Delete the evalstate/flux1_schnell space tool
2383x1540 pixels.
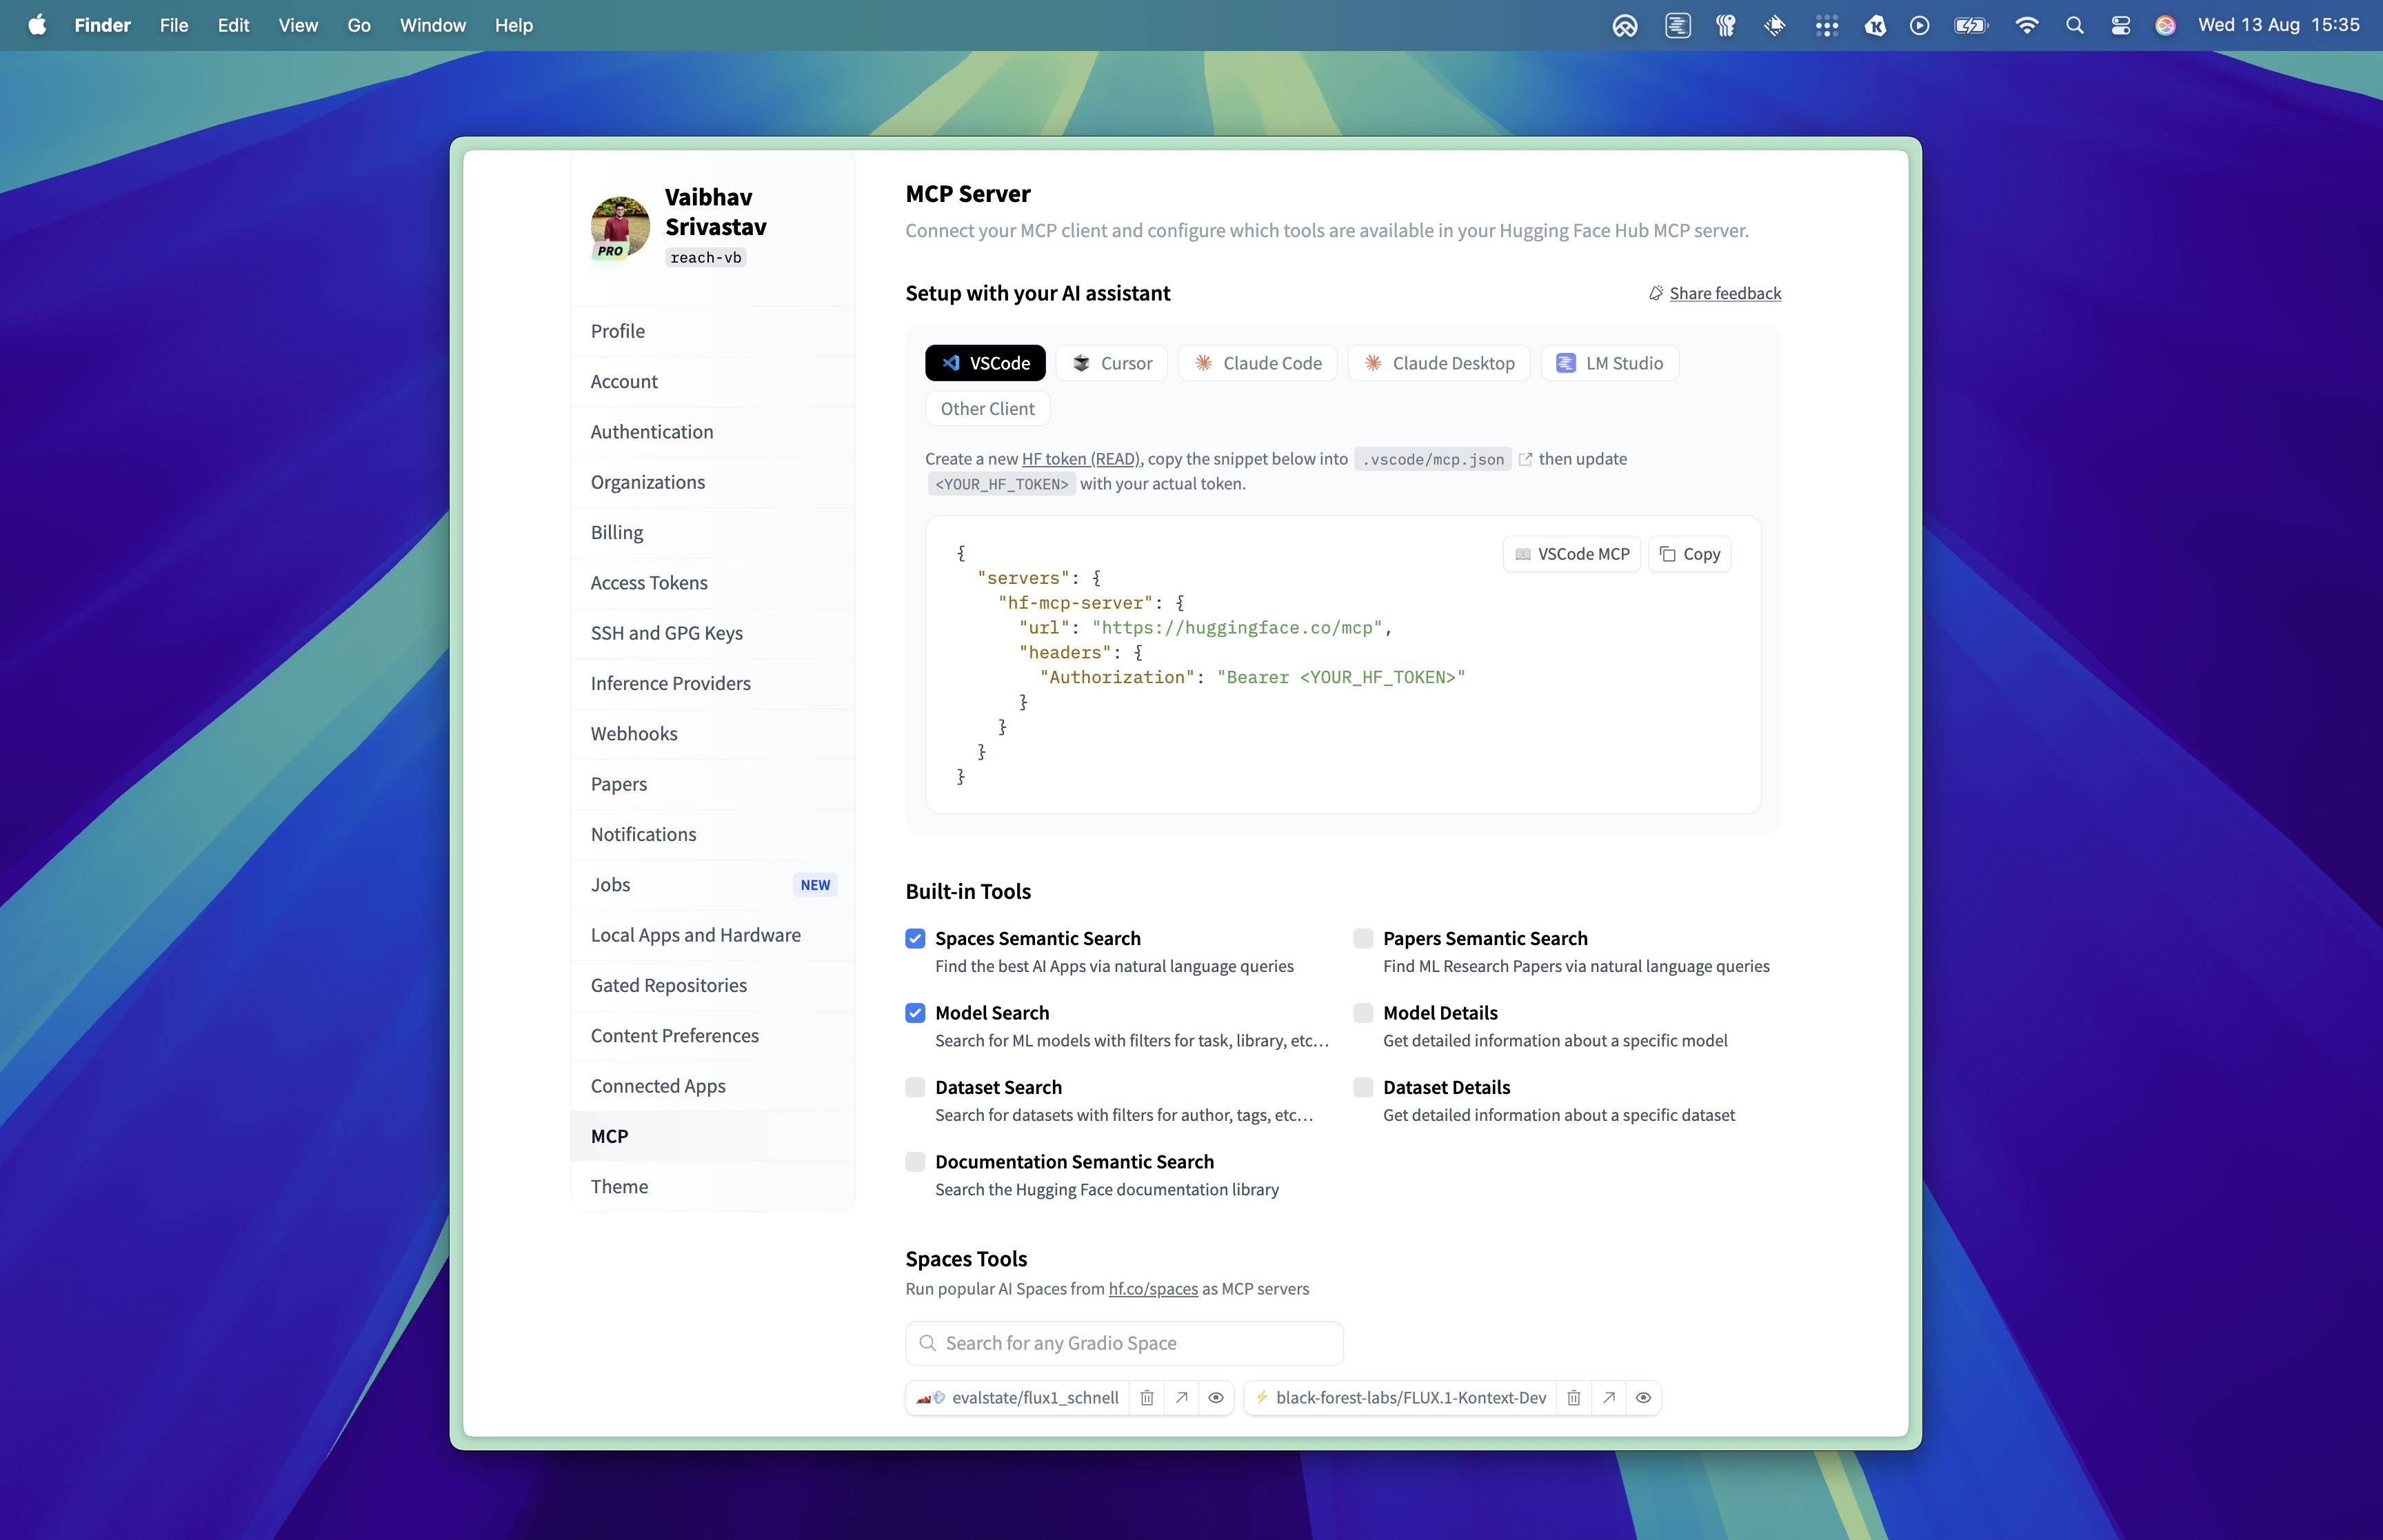1147,1397
